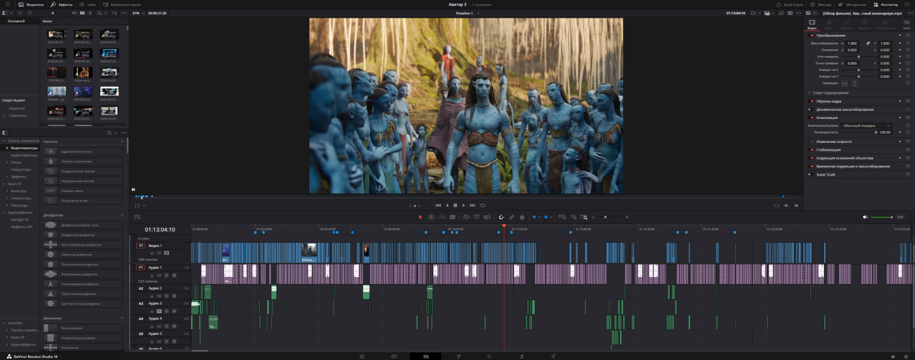Mute the Аудио 1 track with M button
The width and height of the screenshot is (915, 360).
pyautogui.click(x=174, y=275)
